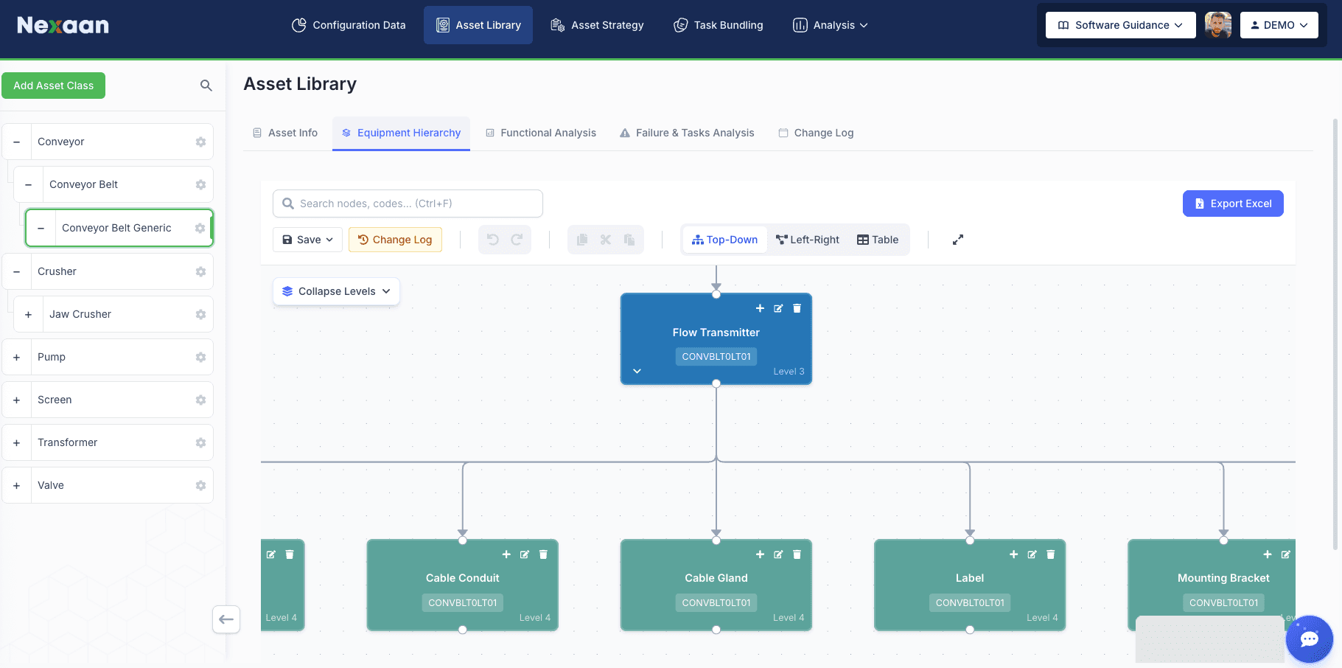This screenshot has width=1342, height=668.
Task: Open the Asset Info tab
Action: (285, 133)
